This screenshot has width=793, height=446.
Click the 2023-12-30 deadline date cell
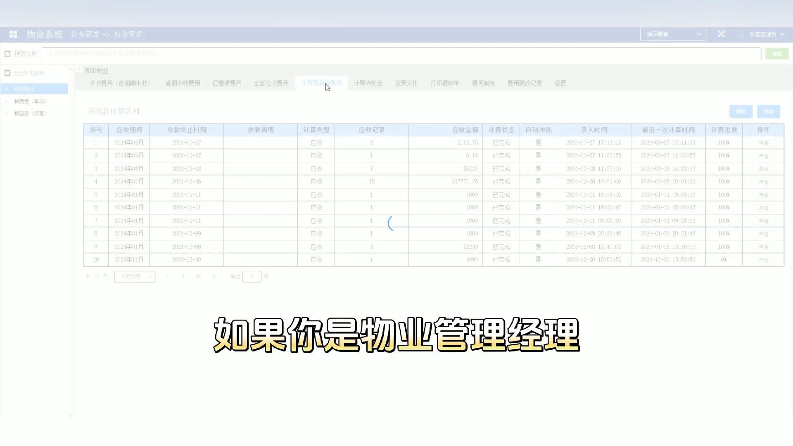[187, 260]
